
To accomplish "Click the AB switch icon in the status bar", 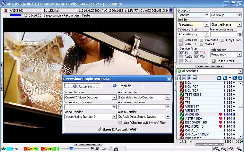I will point(104,149).
